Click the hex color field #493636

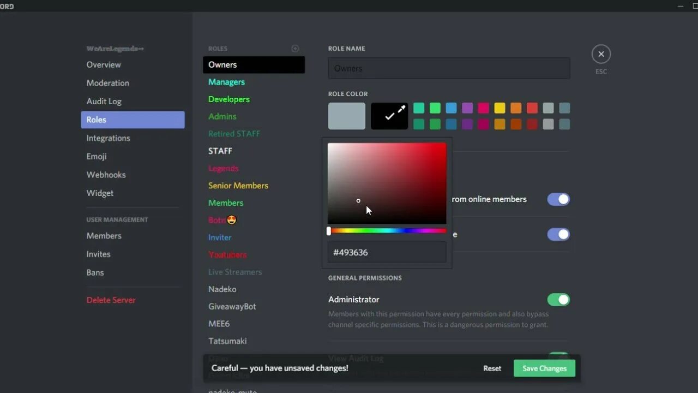click(387, 252)
